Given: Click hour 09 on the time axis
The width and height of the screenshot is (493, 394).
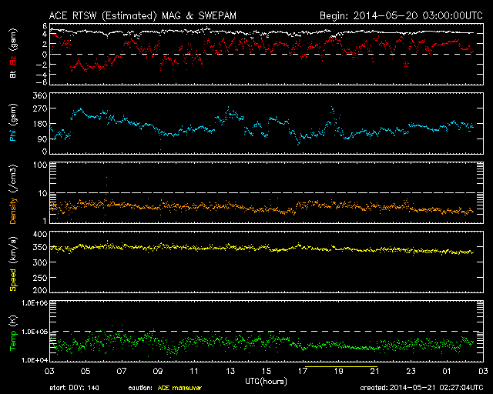Looking at the screenshot, I should click(157, 371).
